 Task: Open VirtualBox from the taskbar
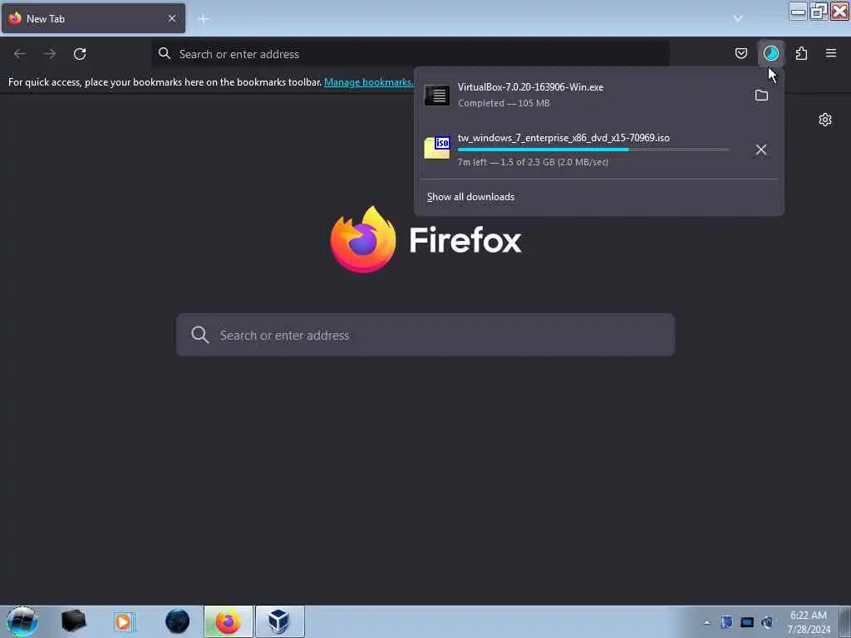click(x=279, y=621)
